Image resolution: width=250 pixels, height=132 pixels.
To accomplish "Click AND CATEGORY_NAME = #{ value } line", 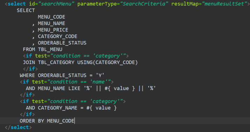I will coord(71,108).
